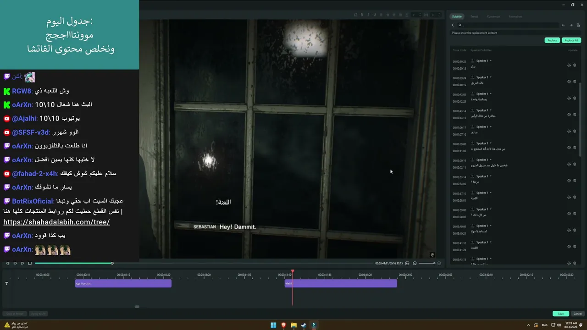The height and width of the screenshot is (330, 587).
Task: Click the fit-timeline icon beside the timecode
Action: [x=407, y=263]
